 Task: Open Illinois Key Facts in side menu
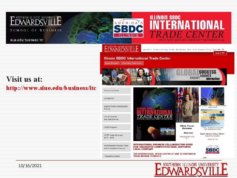117,91
